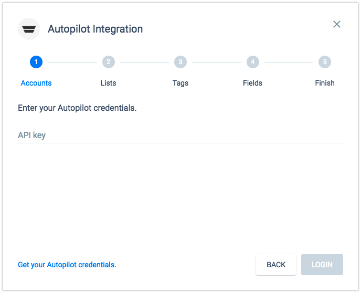The height and width of the screenshot is (293, 361).
Task: Click the Autopilot Integration title
Action: (x=95, y=29)
